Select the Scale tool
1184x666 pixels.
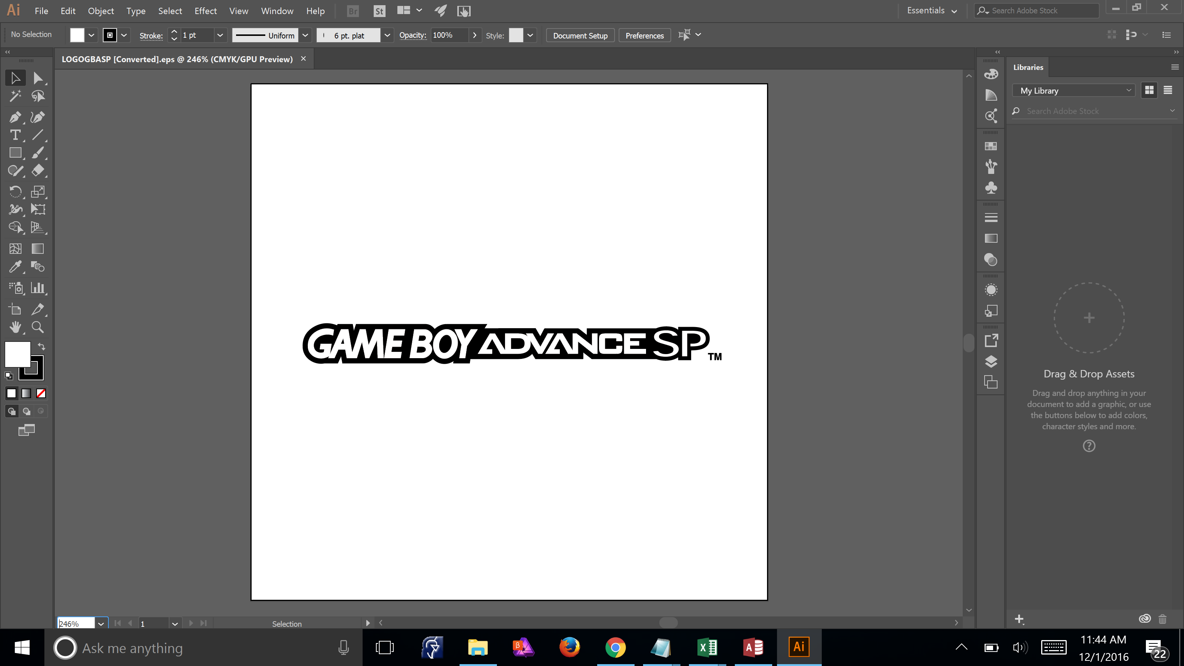[x=38, y=191]
